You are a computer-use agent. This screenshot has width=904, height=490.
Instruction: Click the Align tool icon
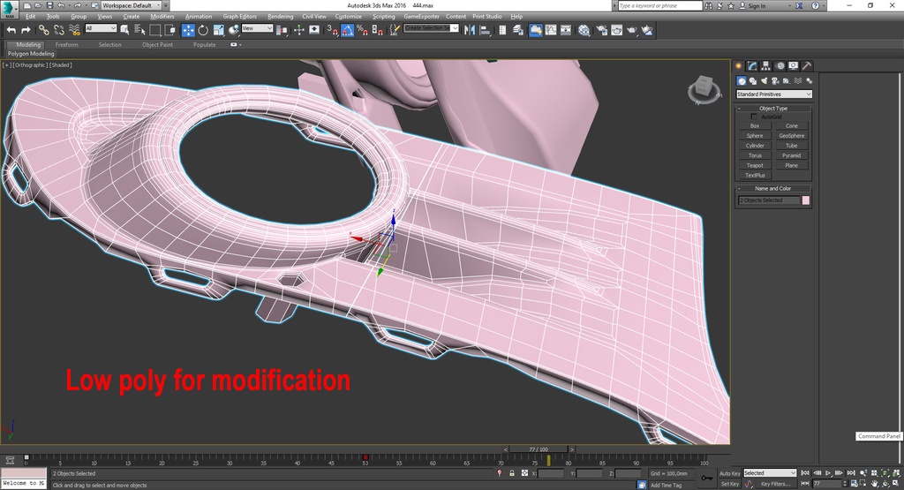(485, 30)
